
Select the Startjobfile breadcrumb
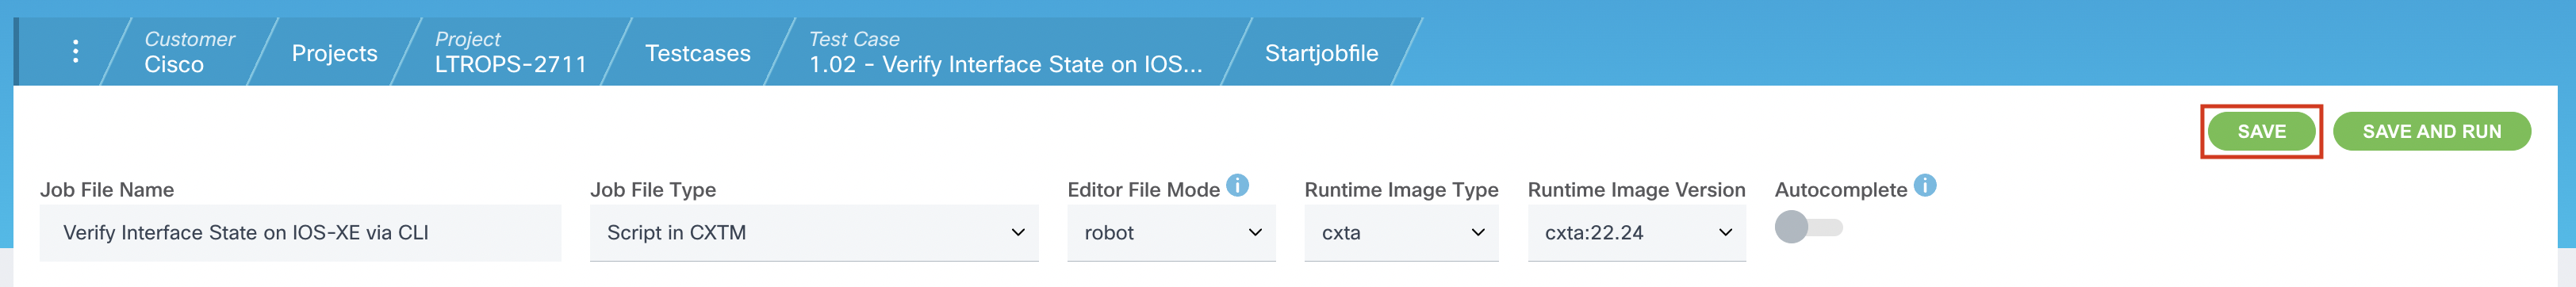tap(1321, 53)
